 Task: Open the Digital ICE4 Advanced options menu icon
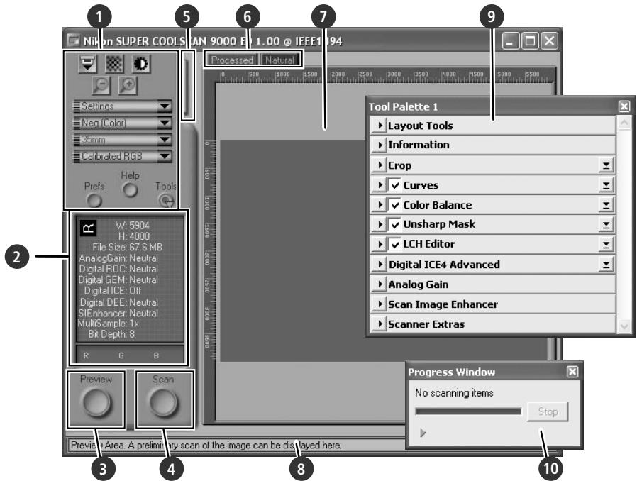(606, 265)
